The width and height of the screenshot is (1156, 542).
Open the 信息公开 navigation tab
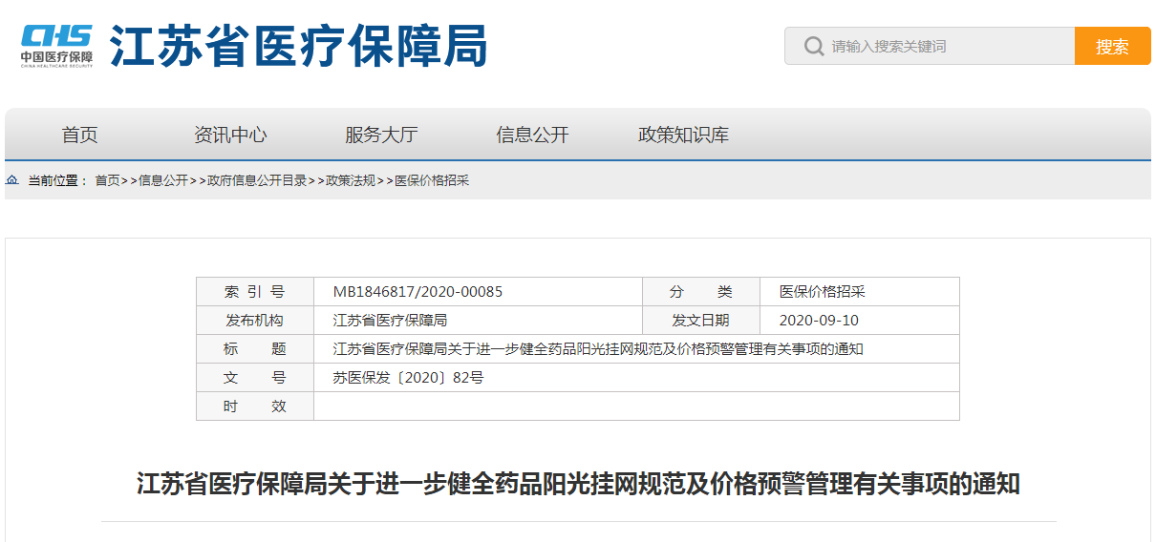click(x=532, y=135)
